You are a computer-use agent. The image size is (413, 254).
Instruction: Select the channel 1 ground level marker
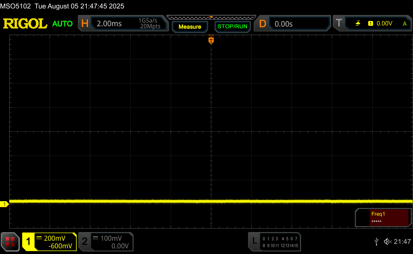tap(4, 204)
